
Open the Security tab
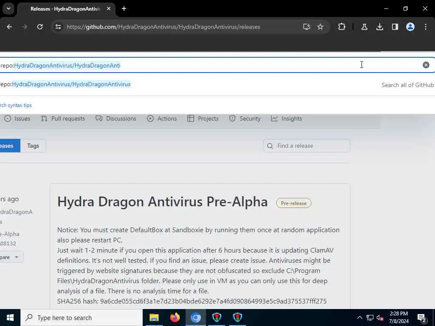pos(245,119)
